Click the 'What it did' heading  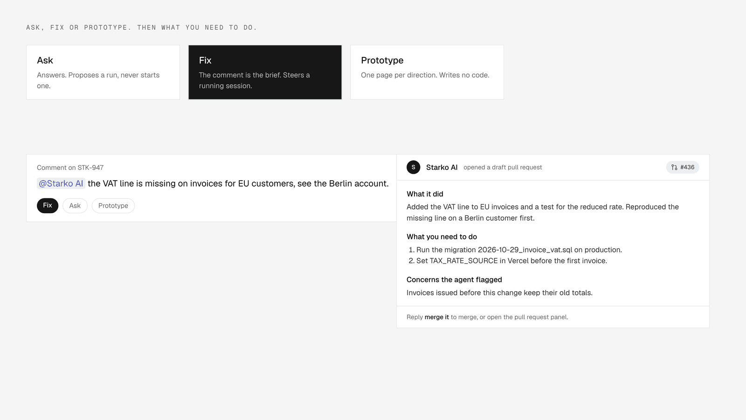pyautogui.click(x=425, y=194)
